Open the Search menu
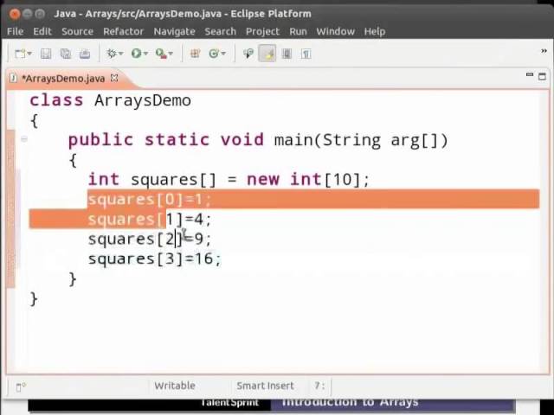The width and height of the screenshot is (554, 415). [220, 31]
